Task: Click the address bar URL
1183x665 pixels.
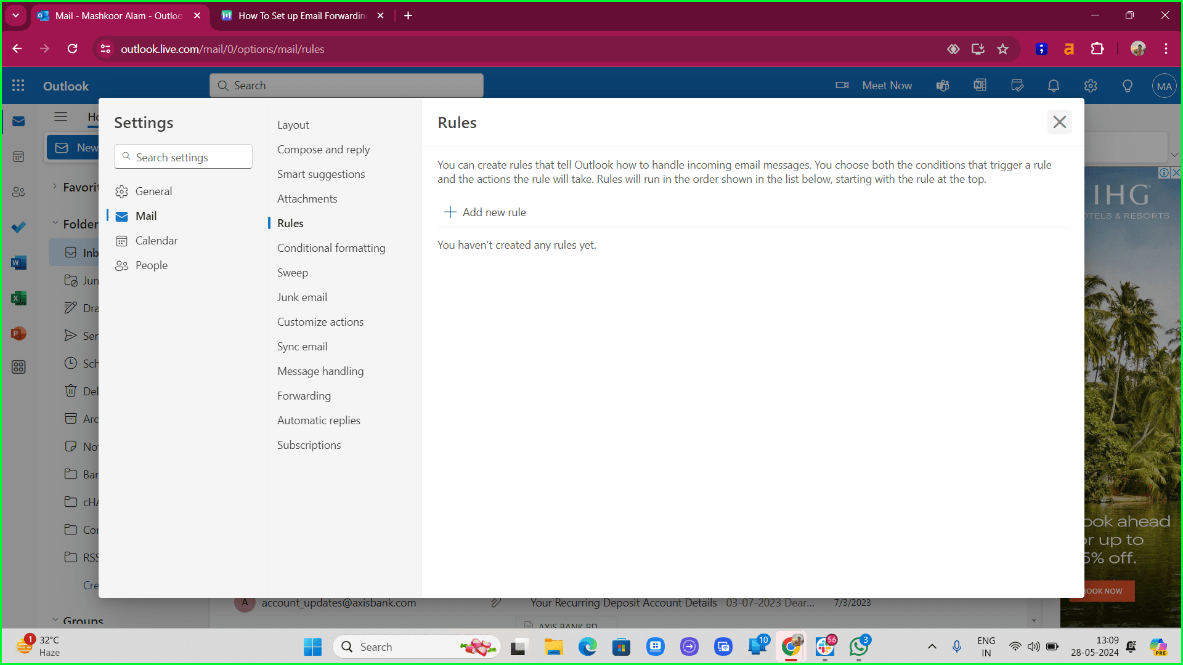Action: click(x=222, y=49)
